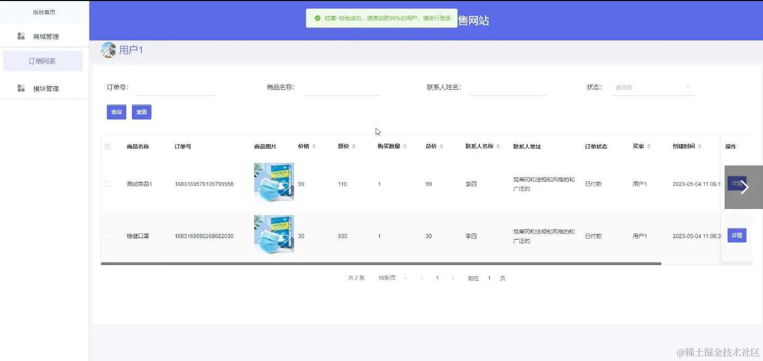Click the 商品图片 column header
Screen dimensions: 763x361
click(x=265, y=146)
